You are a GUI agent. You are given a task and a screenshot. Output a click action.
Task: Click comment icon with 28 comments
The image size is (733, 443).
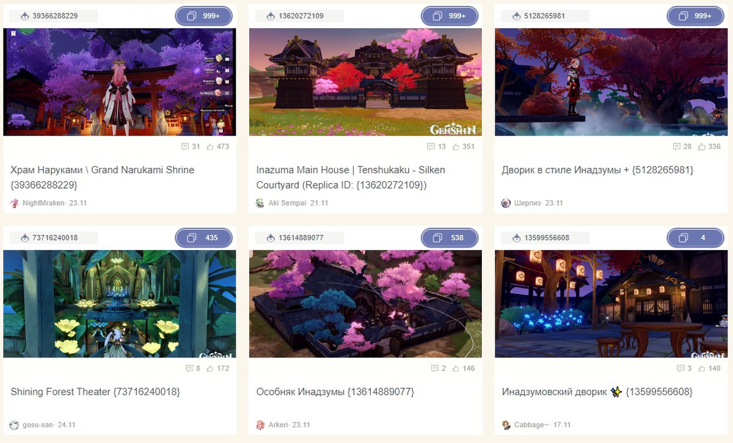[677, 146]
